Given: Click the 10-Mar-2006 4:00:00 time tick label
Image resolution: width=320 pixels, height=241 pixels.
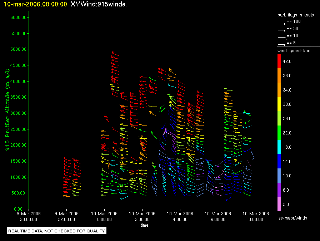Looking at the screenshot, I should coord(180,216).
